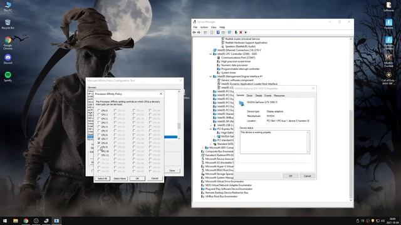Click Interrupt Affinity device list scrollbar thumb
401x225 pixels.
tap(179, 126)
